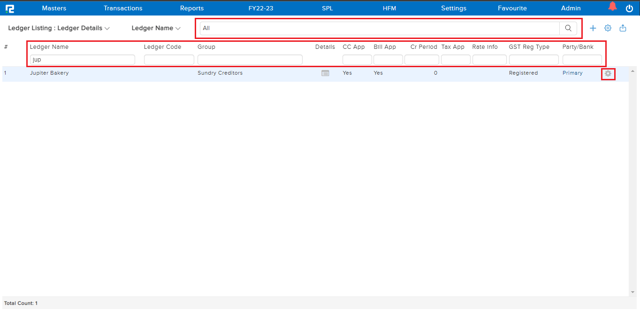Open the red notification bell
The width and height of the screenshot is (640, 310).
pyautogui.click(x=612, y=7)
